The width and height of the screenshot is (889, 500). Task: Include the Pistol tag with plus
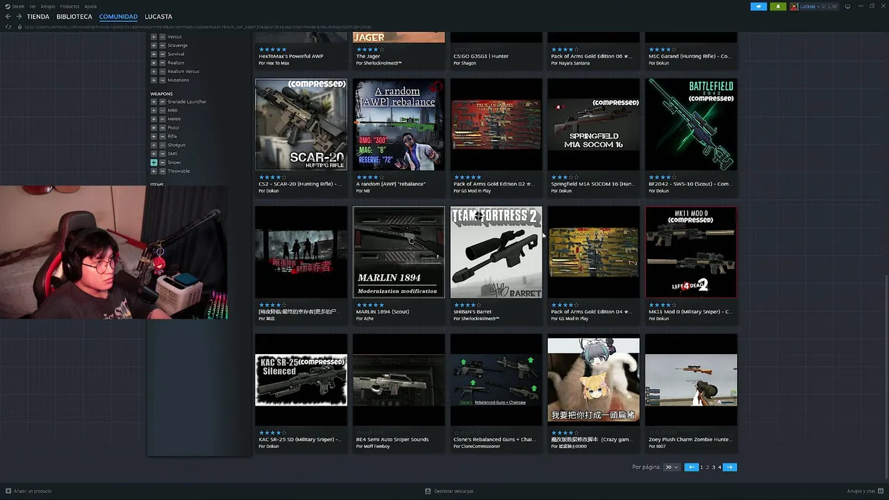[153, 128]
